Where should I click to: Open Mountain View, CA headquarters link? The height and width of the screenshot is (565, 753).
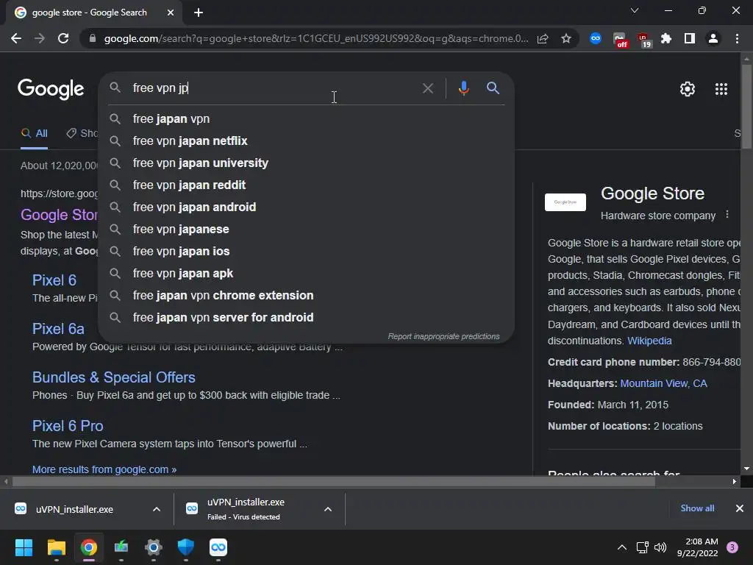click(x=664, y=383)
